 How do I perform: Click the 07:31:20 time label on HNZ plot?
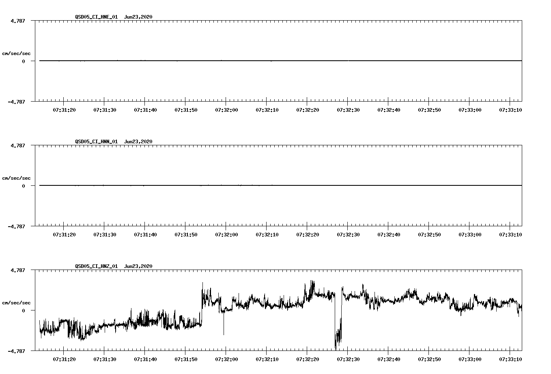point(64,359)
